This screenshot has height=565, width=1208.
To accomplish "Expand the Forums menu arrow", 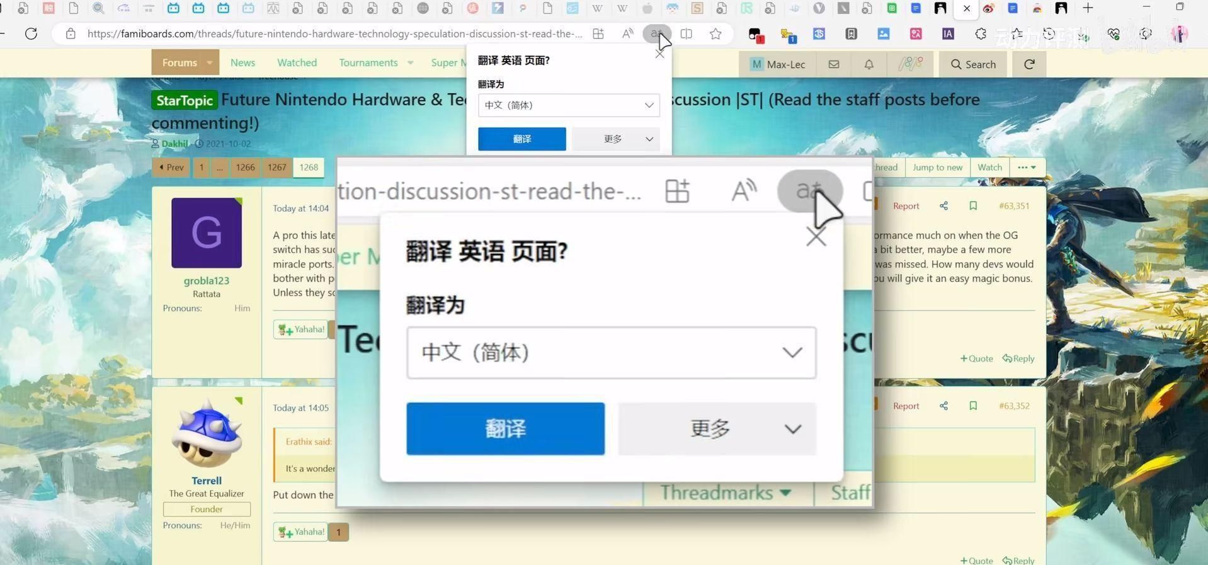I will (209, 62).
